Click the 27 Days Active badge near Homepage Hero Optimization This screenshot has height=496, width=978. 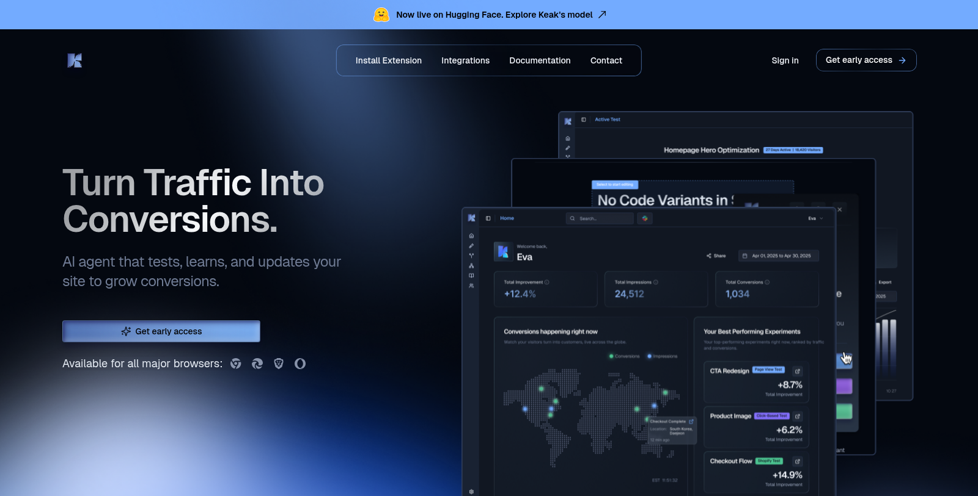click(x=793, y=150)
